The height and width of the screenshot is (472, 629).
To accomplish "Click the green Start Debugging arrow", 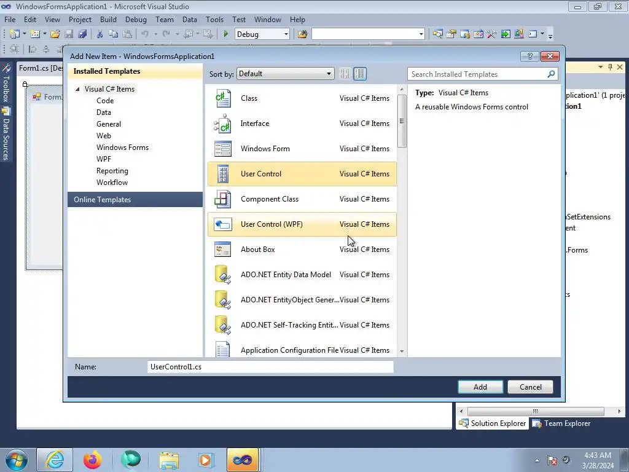I will [x=225, y=34].
